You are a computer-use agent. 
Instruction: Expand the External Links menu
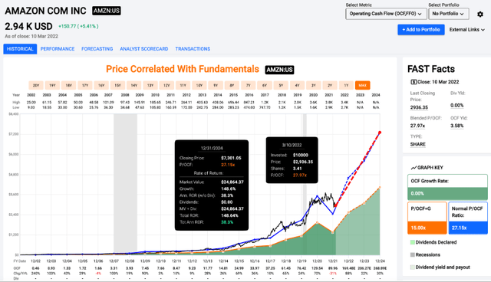coord(466,30)
